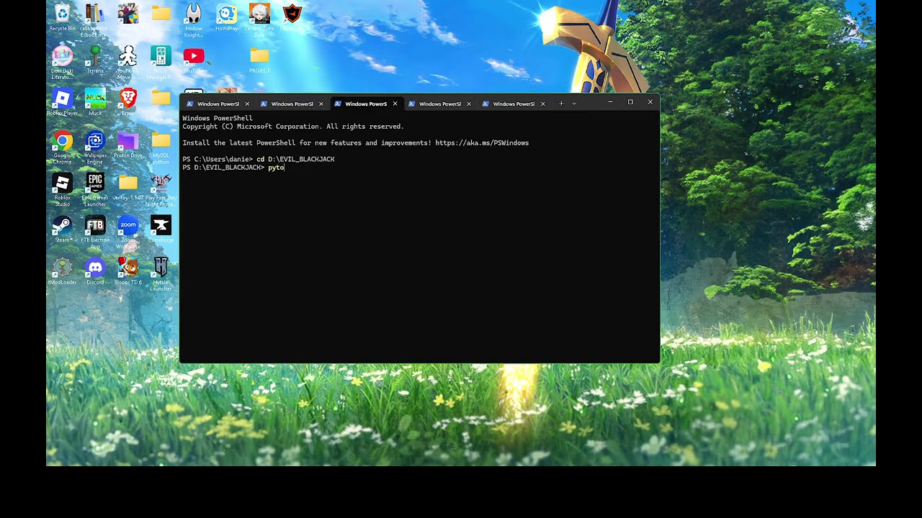Click the 'cd D:\EVIL_BLACKJACK' command text

[295, 159]
